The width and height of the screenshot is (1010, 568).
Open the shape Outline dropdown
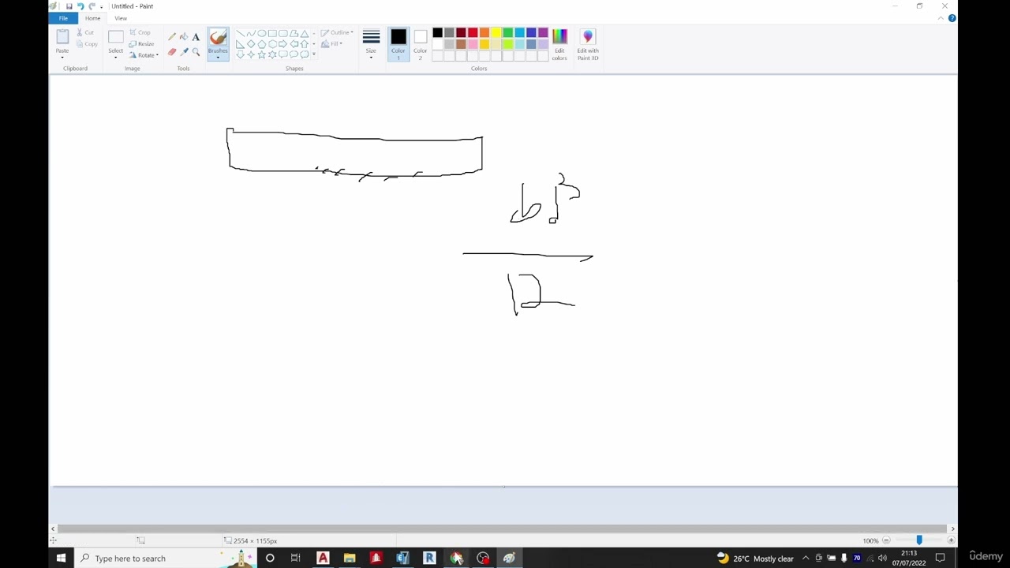click(x=337, y=32)
